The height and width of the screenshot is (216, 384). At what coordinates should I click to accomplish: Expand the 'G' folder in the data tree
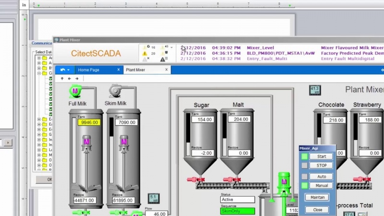(39, 134)
